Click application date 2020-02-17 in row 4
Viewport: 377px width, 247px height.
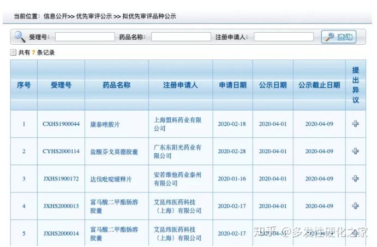(232, 206)
